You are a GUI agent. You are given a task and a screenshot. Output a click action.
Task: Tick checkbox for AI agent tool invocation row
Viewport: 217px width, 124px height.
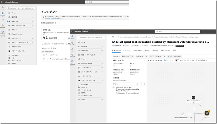click(x=43, y=59)
